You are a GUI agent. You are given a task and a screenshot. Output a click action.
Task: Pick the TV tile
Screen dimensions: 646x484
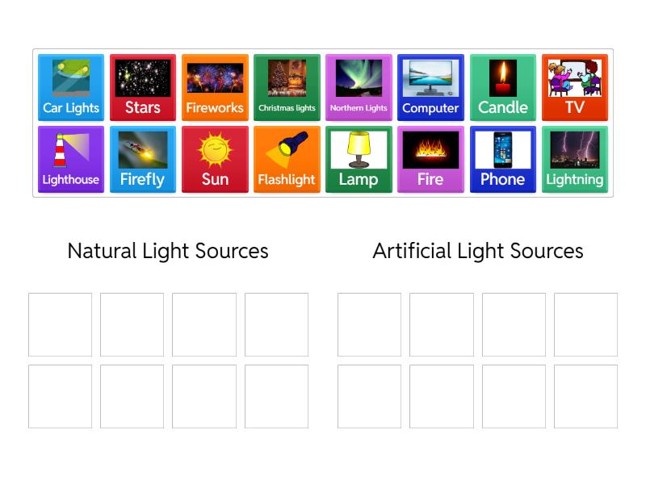(574, 87)
